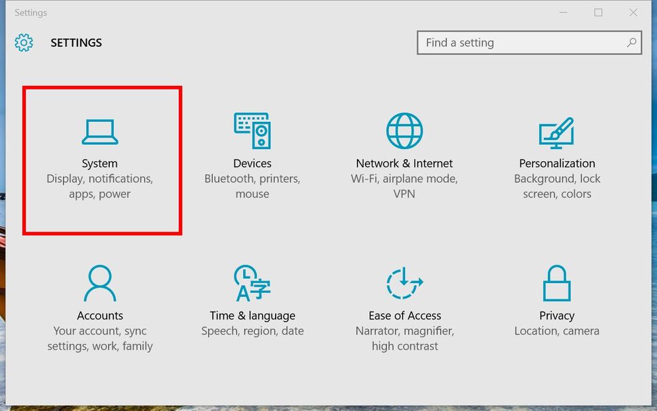657x411 pixels.
Task: Click the Settings gear icon in the header
Action: point(23,42)
